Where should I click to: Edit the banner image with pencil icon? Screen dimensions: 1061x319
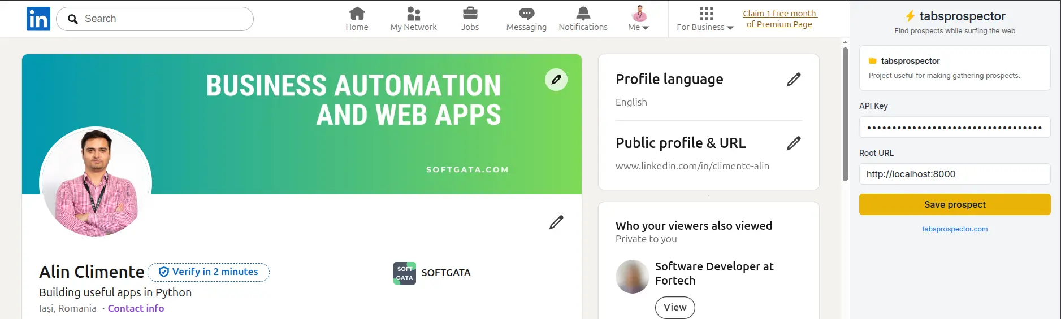click(x=556, y=80)
